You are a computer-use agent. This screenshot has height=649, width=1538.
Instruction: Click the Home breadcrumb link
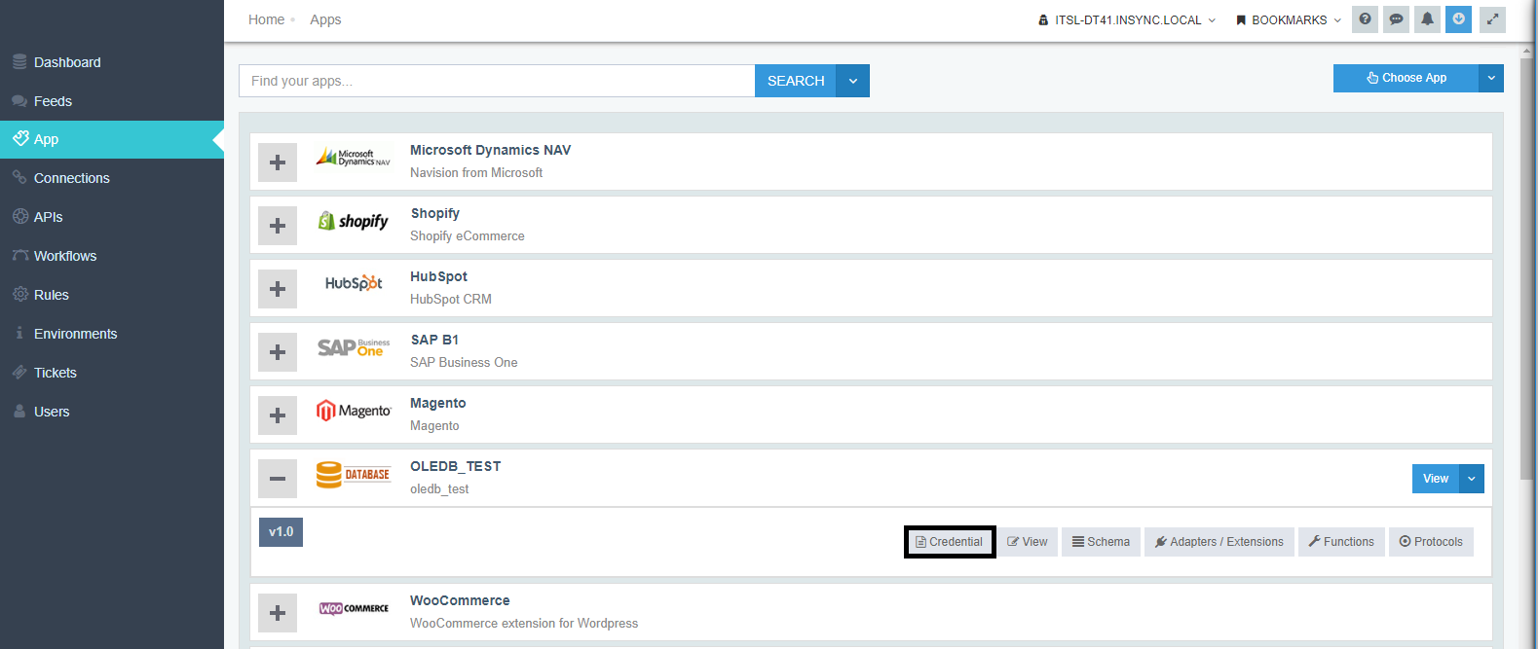(x=266, y=19)
